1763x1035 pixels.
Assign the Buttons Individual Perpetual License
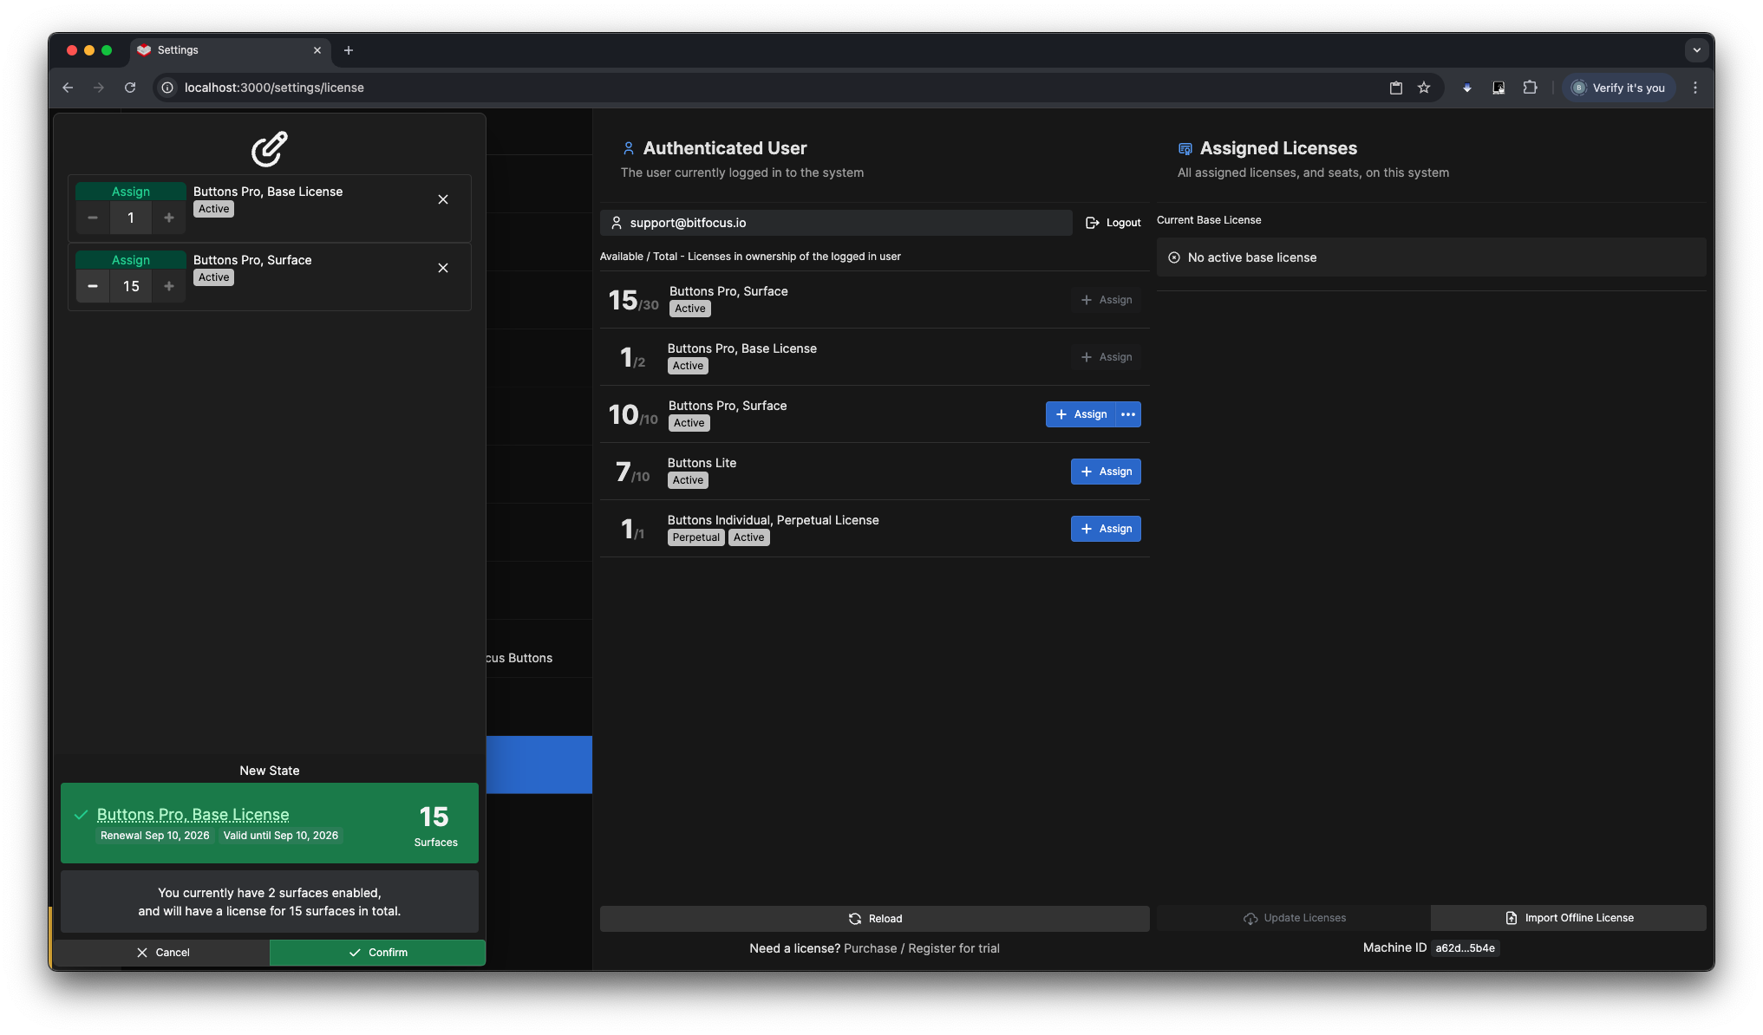point(1107,529)
